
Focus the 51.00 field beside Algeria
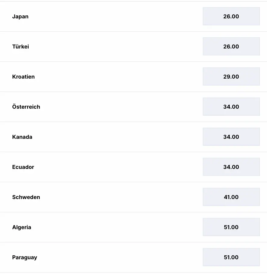pos(231,227)
